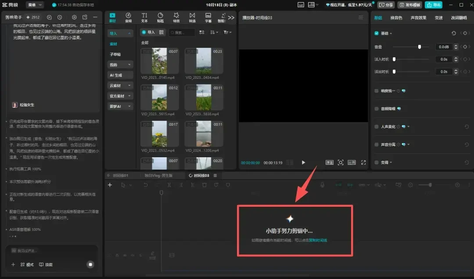Open the assistant chat history clock icon
The height and width of the screenshot is (279, 474).
(x=60, y=18)
